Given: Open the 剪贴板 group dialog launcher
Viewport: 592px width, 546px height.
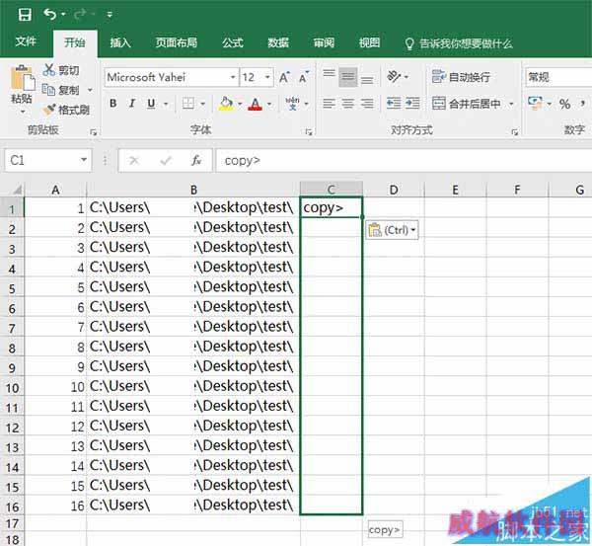Looking at the screenshot, I should click(x=94, y=132).
